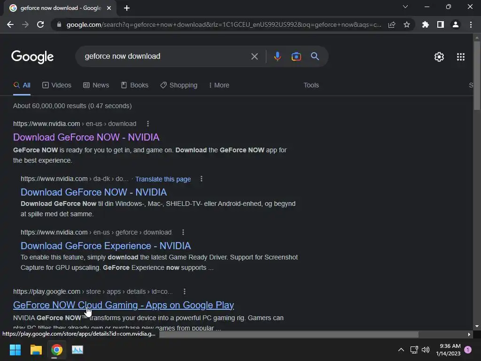The width and height of the screenshot is (481, 361).
Task: Open Windows Start menu
Action: (x=16, y=350)
